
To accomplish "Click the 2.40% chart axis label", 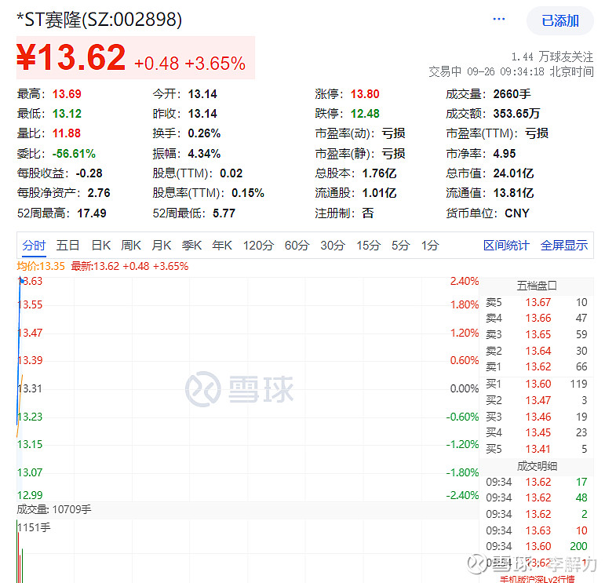I will [x=465, y=281].
